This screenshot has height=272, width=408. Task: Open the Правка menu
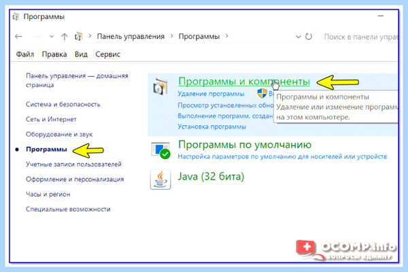point(54,54)
